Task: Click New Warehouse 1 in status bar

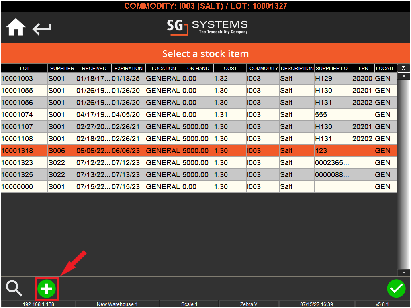Action: click(117, 304)
